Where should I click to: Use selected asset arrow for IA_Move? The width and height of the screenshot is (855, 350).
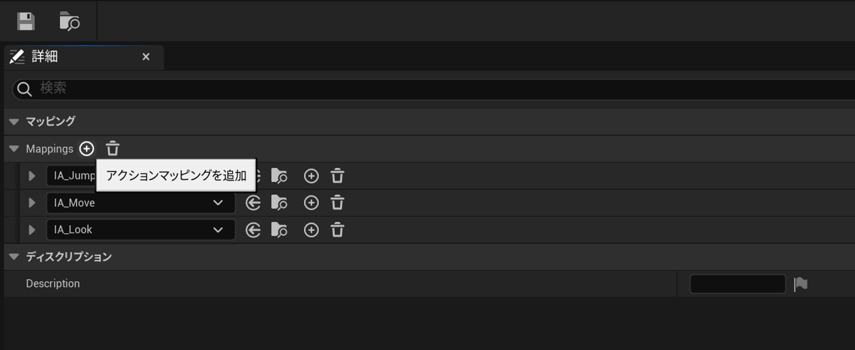253,203
